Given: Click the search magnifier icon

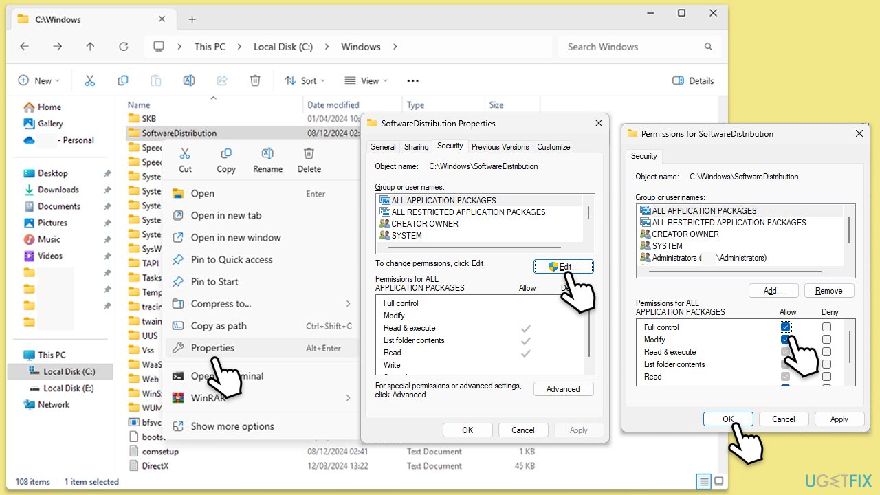Looking at the screenshot, I should (x=708, y=47).
